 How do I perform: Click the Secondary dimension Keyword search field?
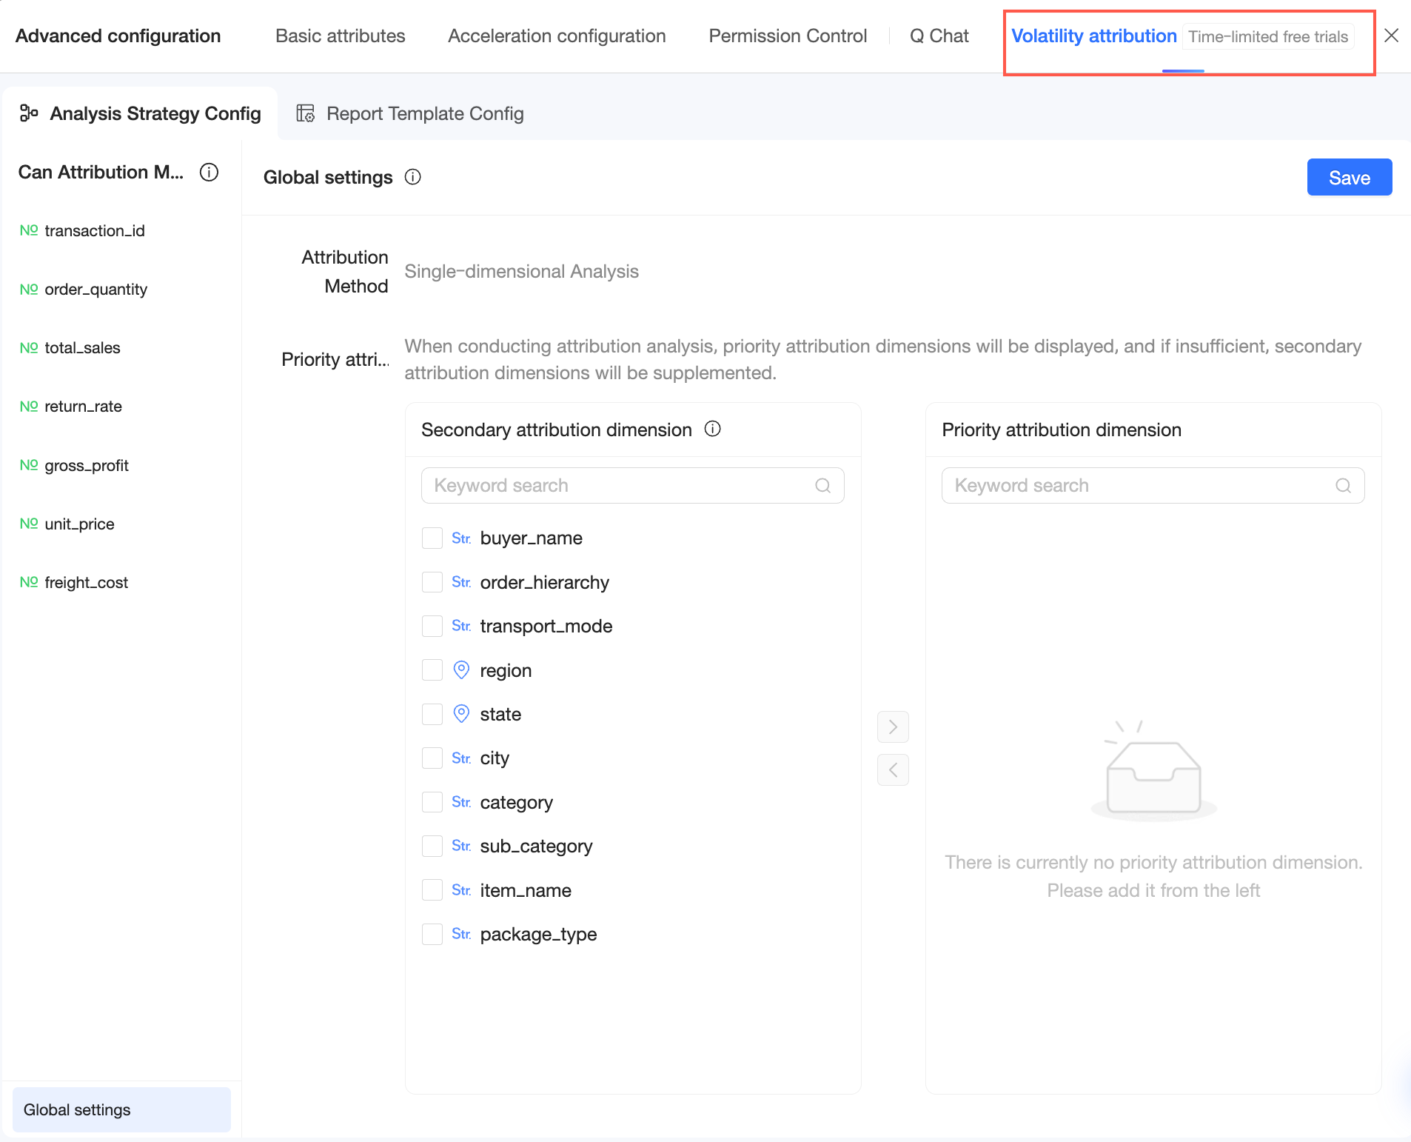[622, 486]
